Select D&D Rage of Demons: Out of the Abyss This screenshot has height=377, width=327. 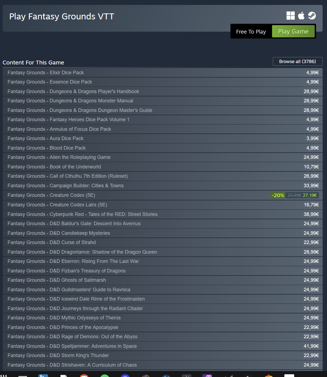(x=163, y=337)
